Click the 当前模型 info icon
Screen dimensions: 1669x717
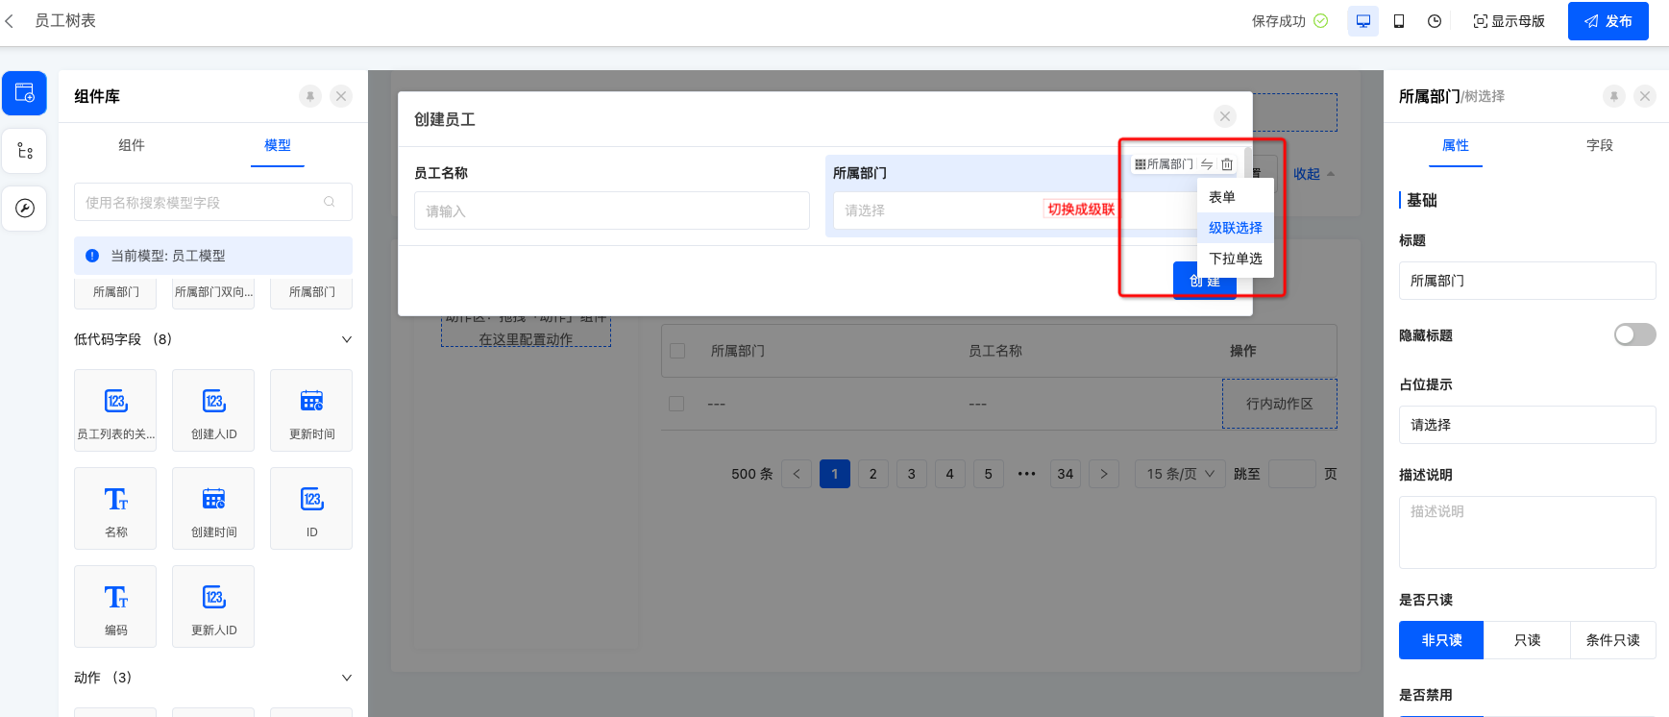92,256
